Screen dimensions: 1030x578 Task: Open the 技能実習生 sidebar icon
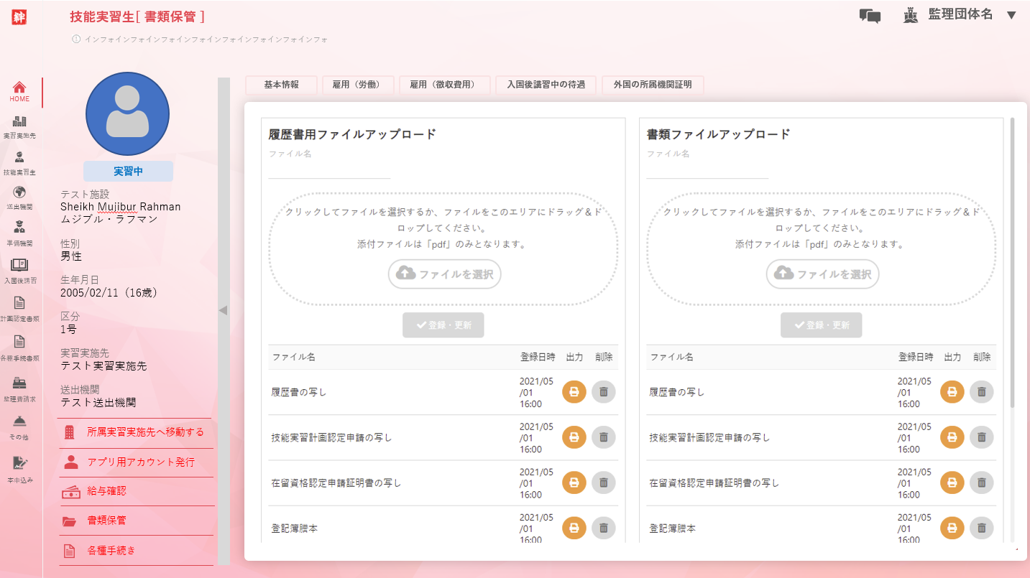19,162
